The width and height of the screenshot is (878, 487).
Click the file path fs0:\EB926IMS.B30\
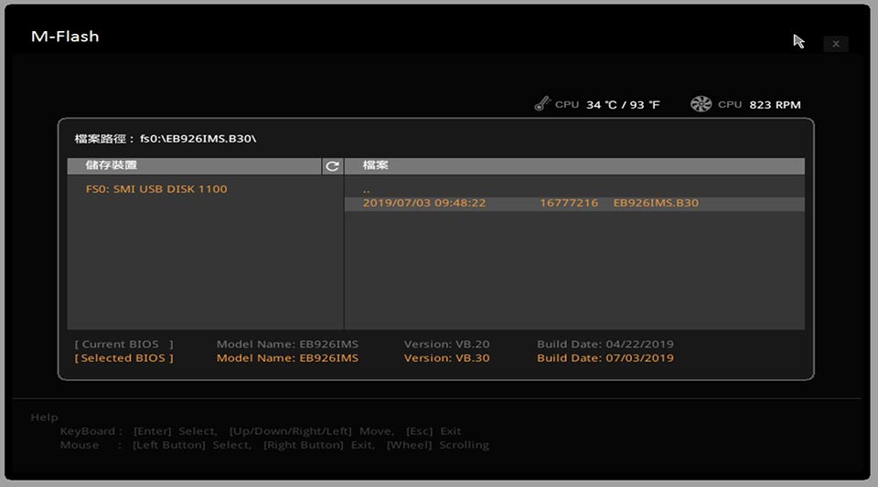tap(198, 139)
